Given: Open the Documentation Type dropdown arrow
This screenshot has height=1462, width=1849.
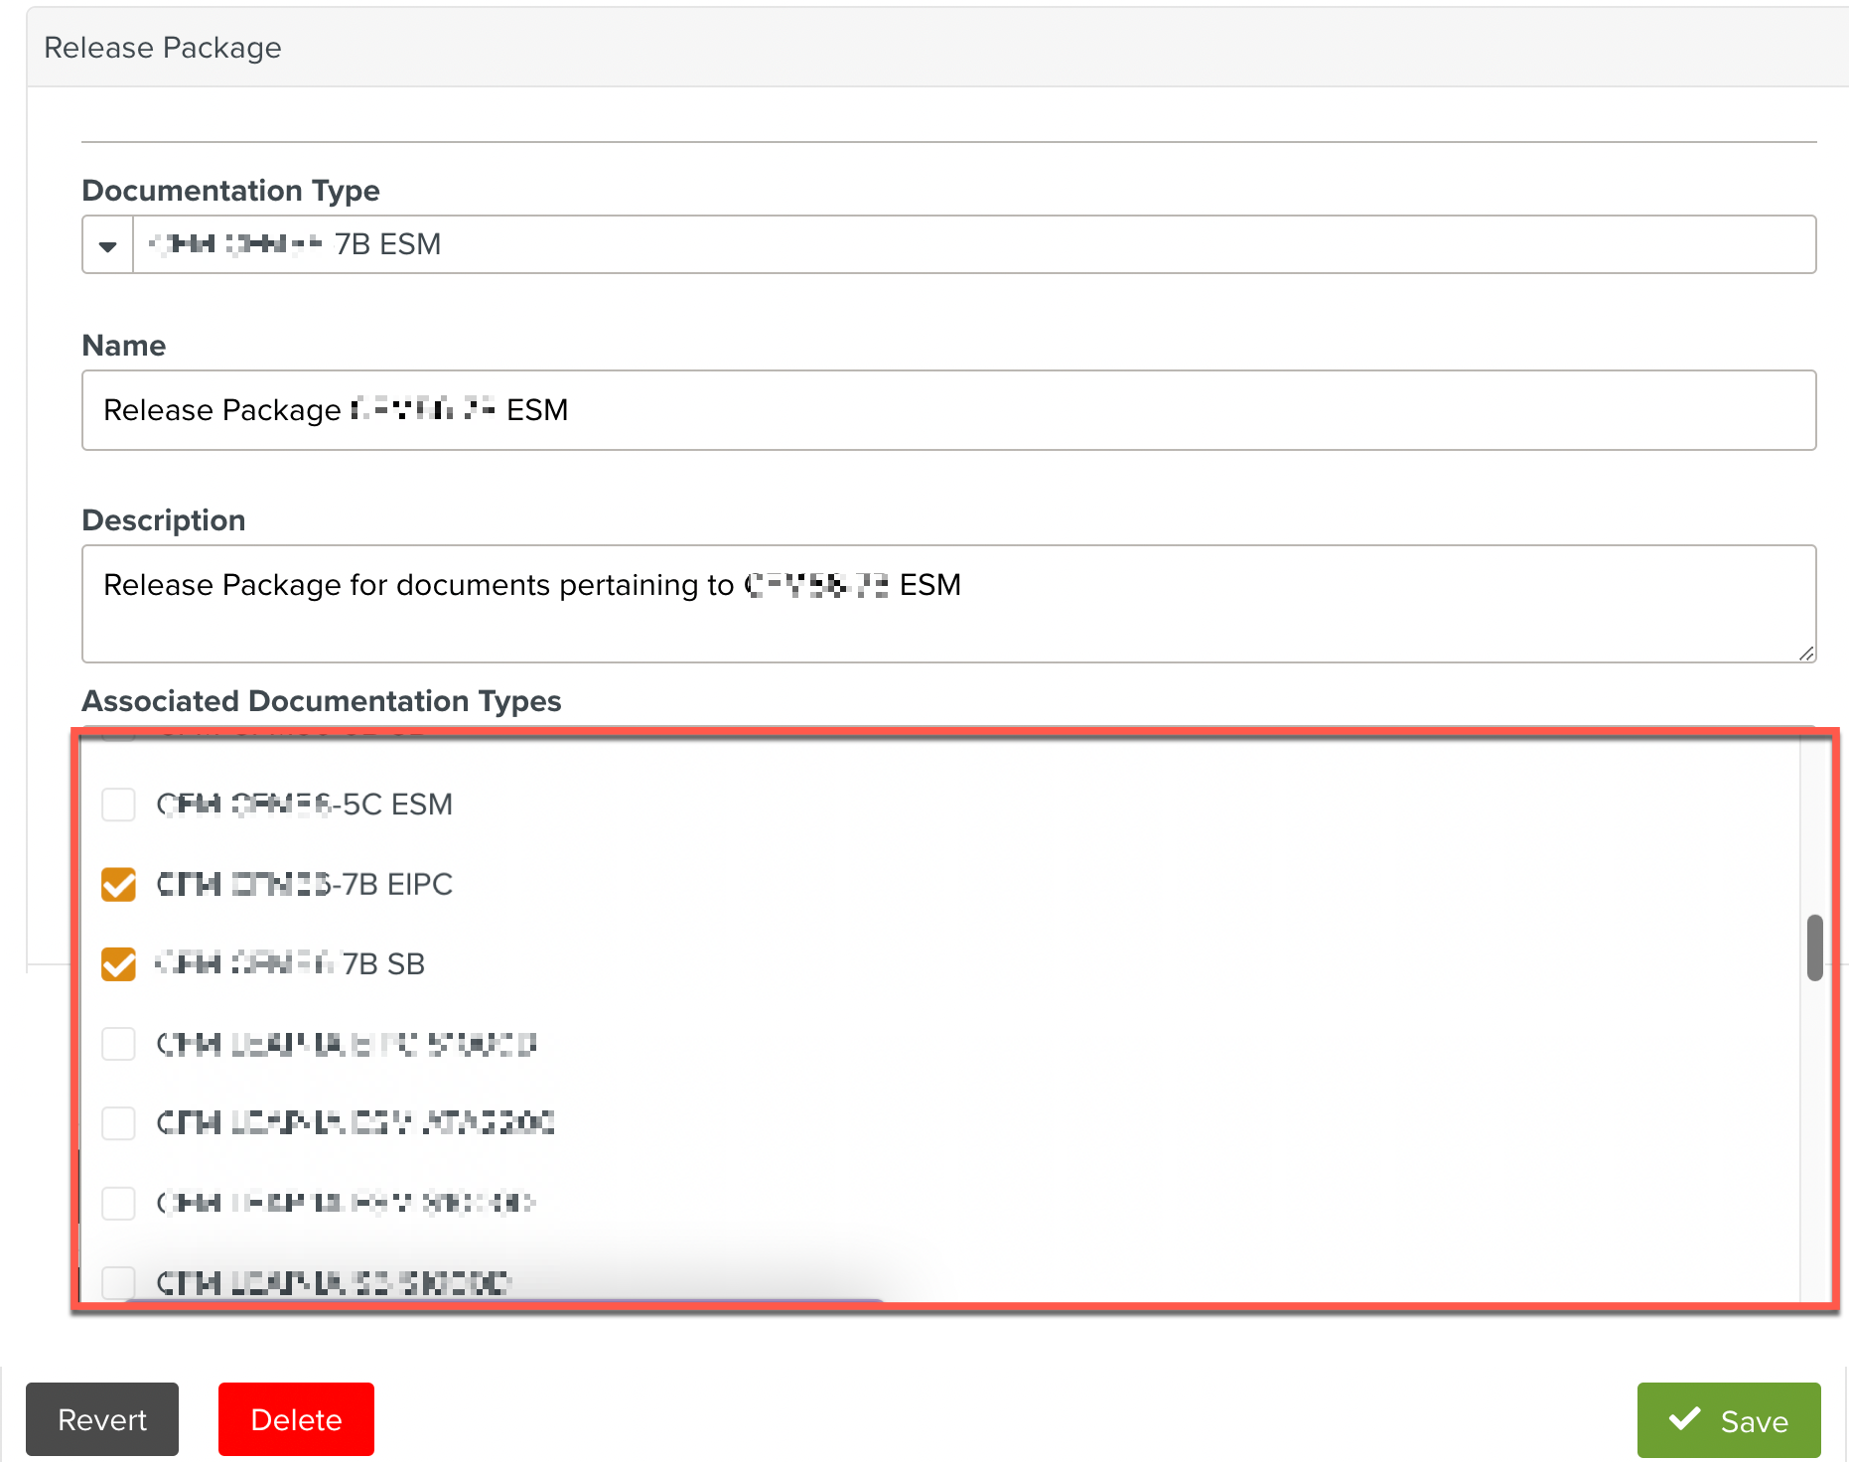Looking at the screenshot, I should click(x=107, y=245).
